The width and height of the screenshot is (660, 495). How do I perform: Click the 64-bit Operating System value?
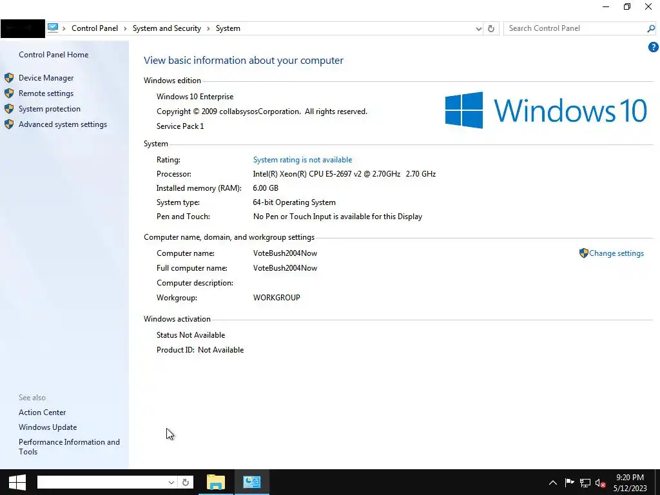294,202
